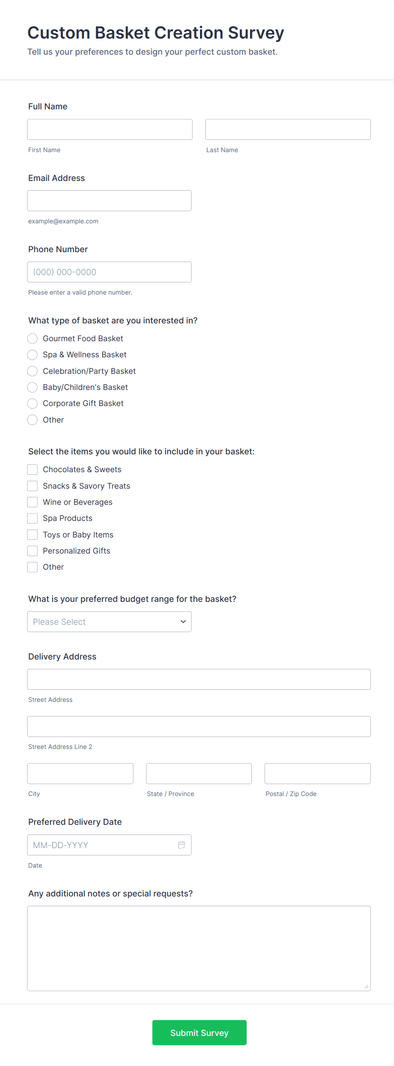Pick Corporate Gift Basket option

(x=33, y=403)
